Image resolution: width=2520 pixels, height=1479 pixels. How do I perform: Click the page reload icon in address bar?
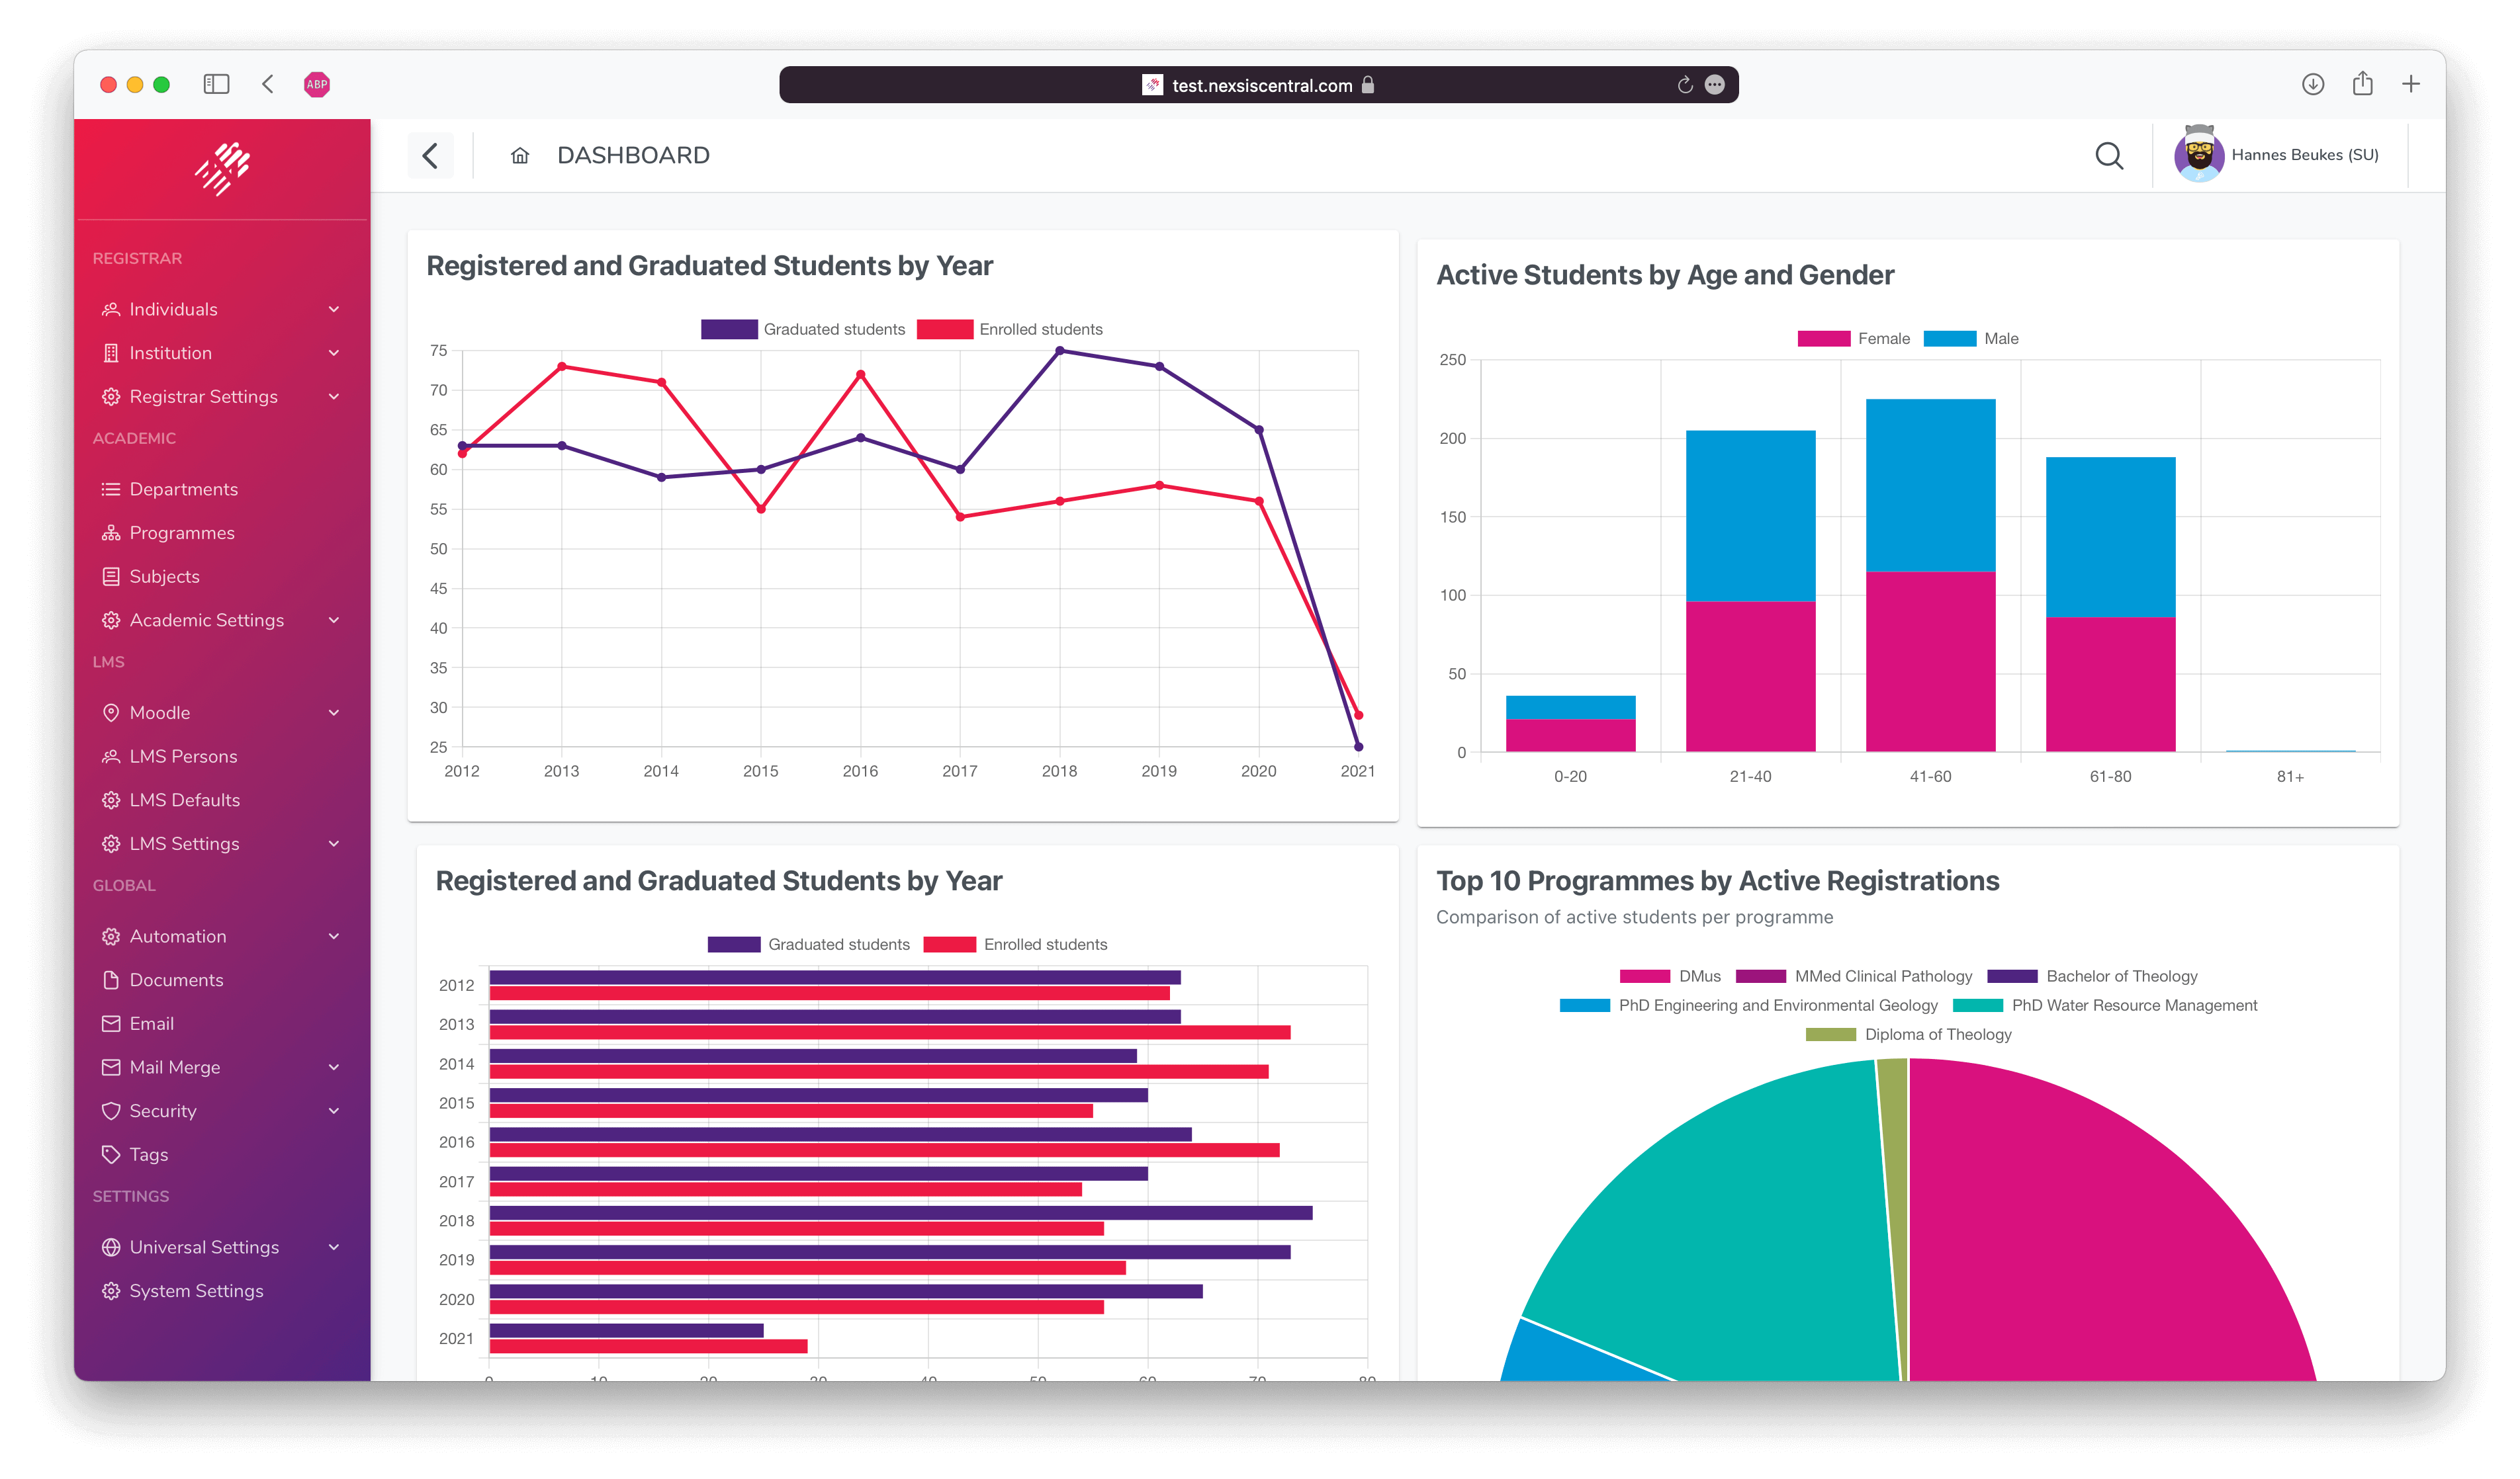[1684, 85]
